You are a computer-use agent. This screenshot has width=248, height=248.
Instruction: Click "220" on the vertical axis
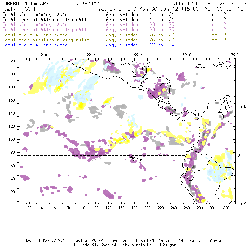[x=11, y=61]
